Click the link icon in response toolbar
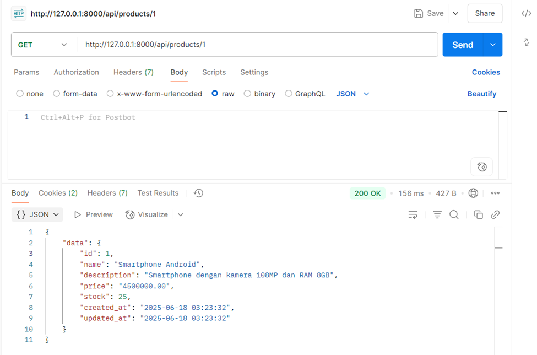Screen dimensions: 537x355 [495, 214]
